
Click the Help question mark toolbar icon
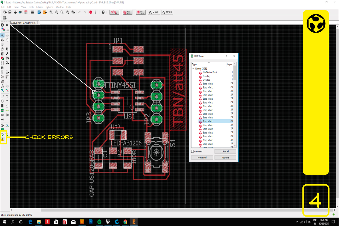(103, 12)
